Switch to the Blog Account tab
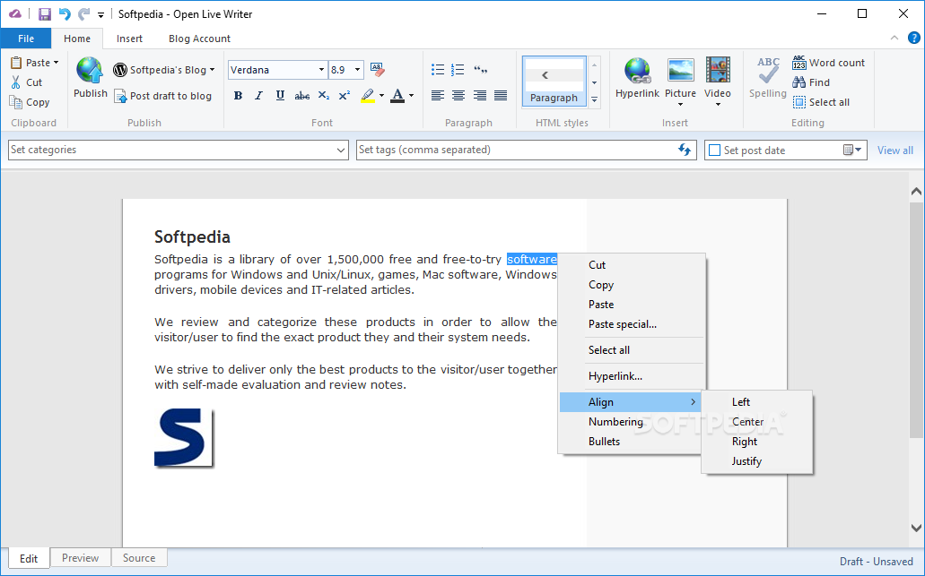This screenshot has height=576, width=925. pos(199,39)
